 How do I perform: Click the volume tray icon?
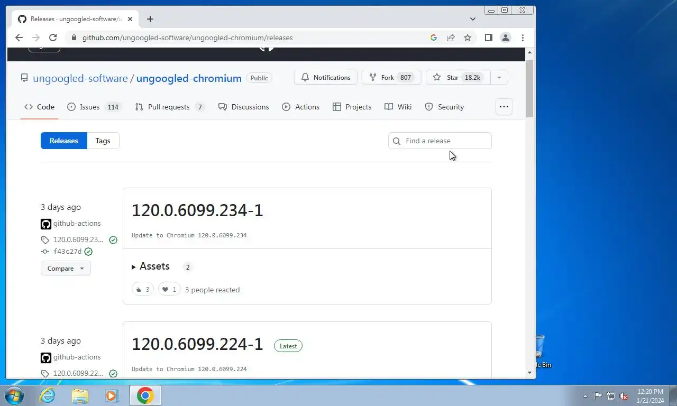pyautogui.click(x=624, y=396)
